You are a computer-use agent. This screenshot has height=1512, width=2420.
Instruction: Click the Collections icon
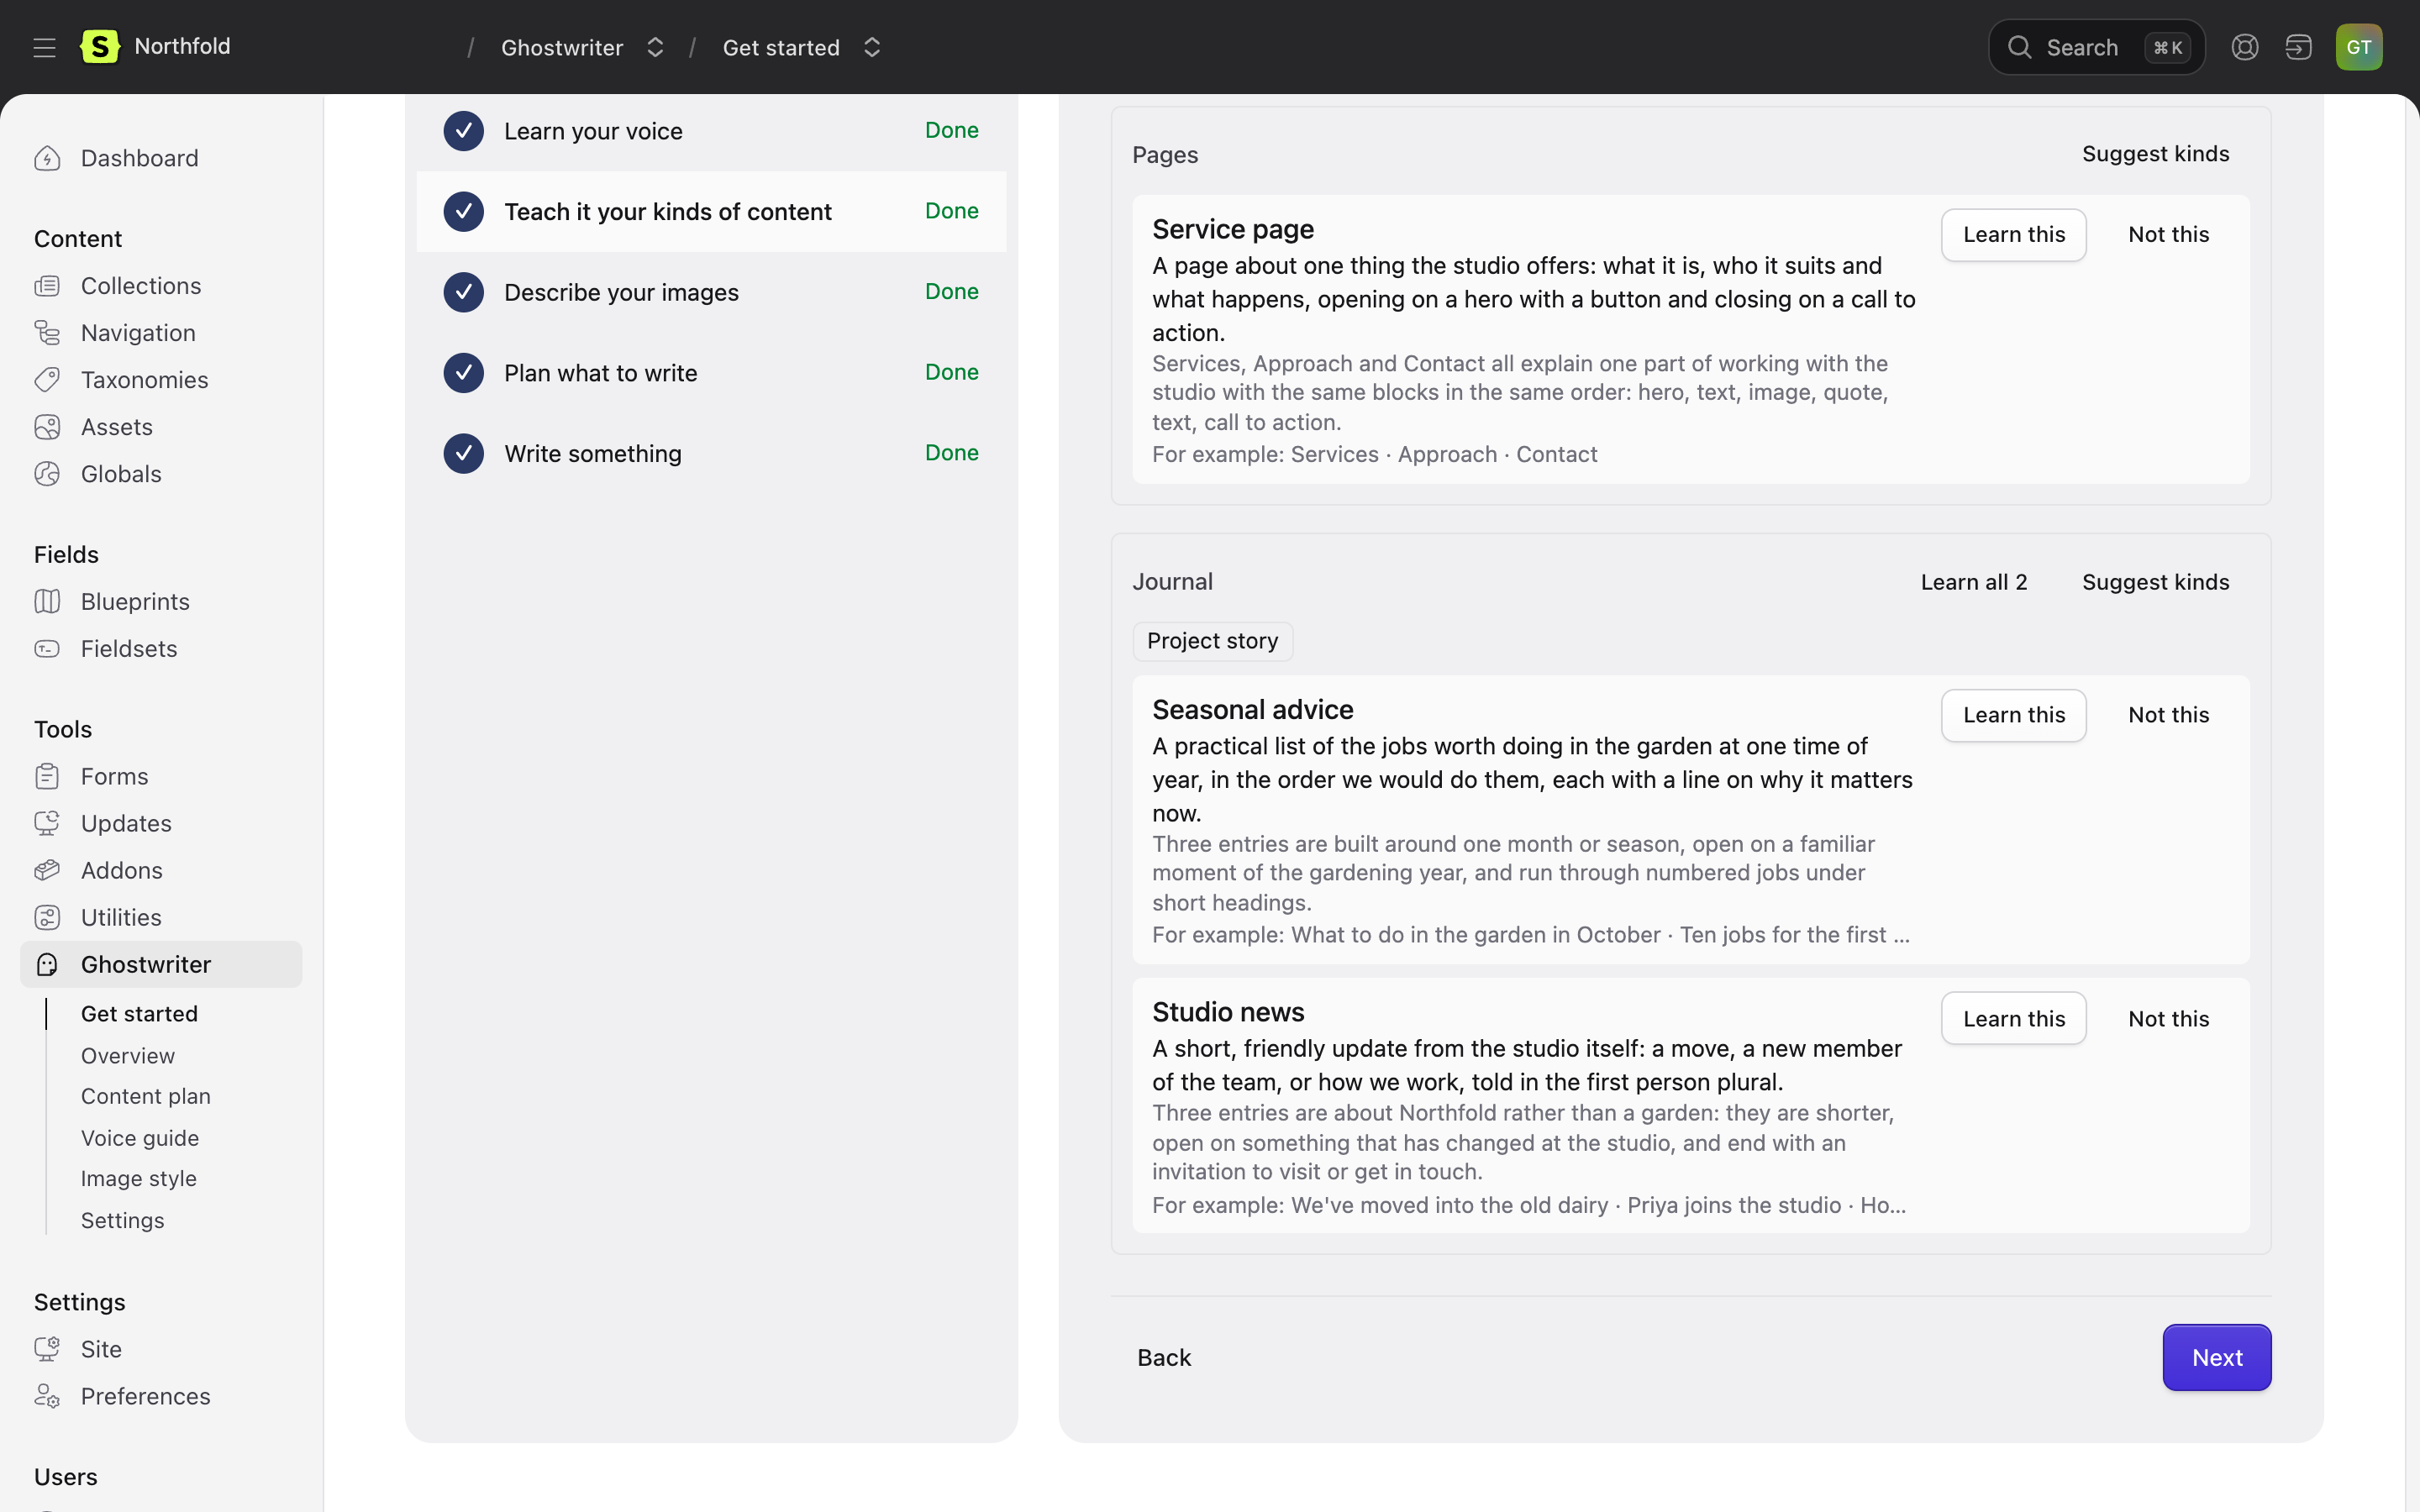[47, 286]
